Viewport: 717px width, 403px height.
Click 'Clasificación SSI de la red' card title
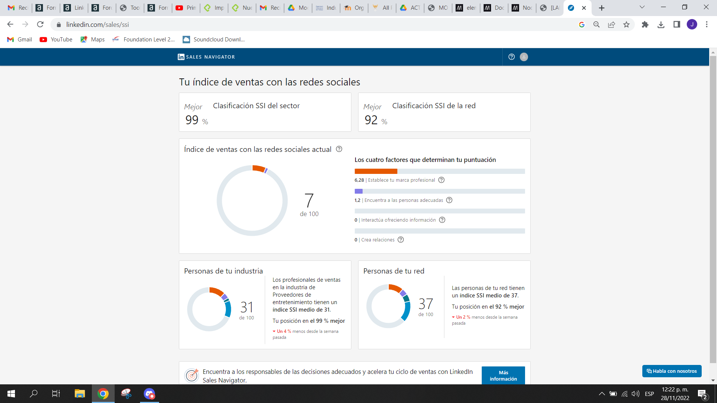[434, 106]
